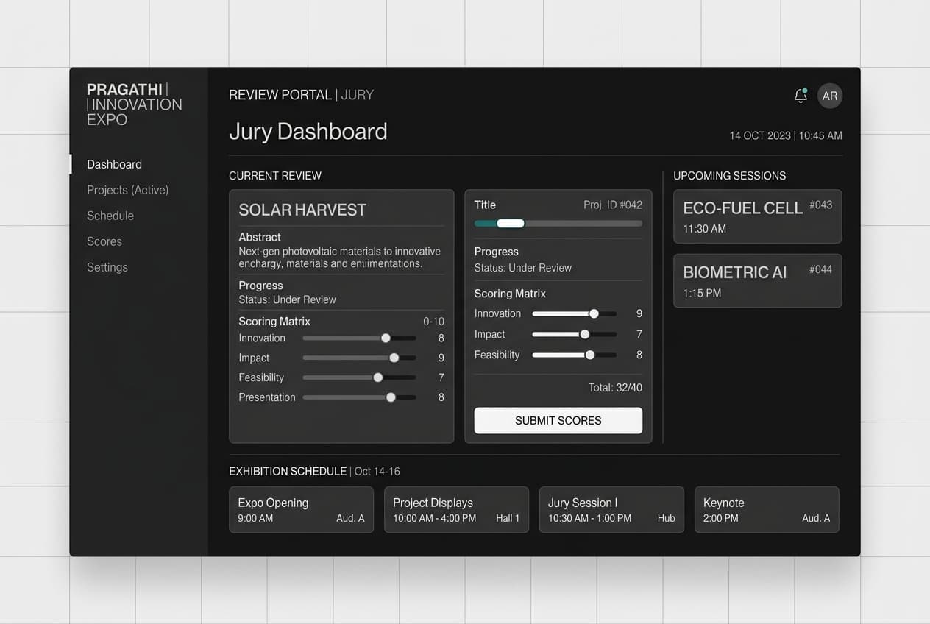Open the AR user avatar

(x=830, y=96)
